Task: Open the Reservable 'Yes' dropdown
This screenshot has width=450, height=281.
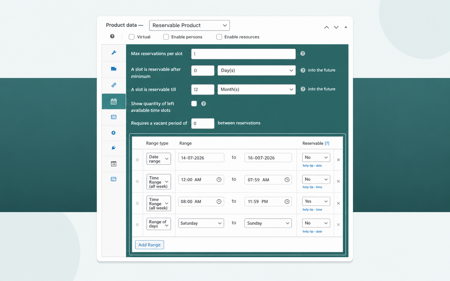Action: [316, 201]
